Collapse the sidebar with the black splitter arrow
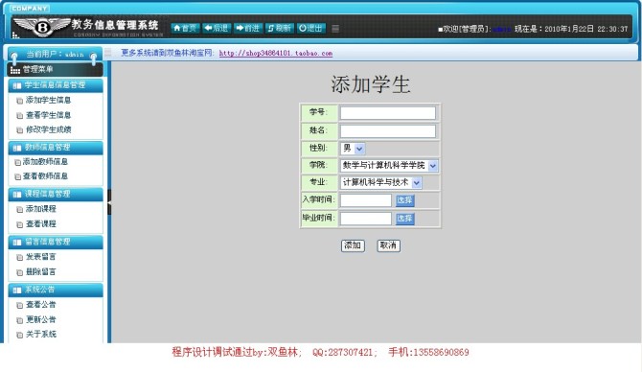 109,202
